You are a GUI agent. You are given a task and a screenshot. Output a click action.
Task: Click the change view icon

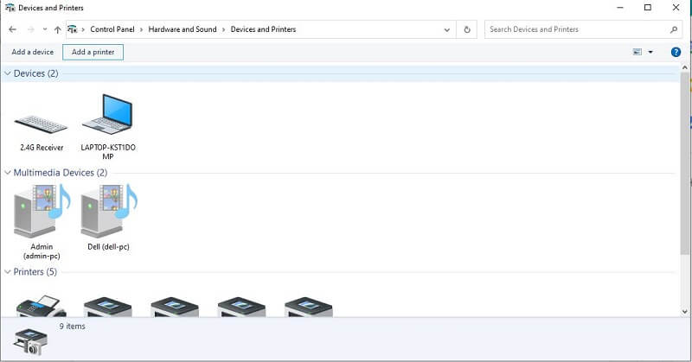[638, 52]
